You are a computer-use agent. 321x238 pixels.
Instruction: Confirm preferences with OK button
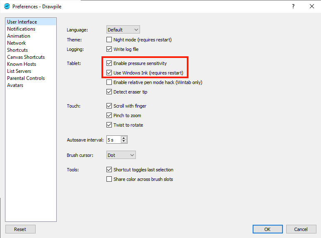(x=268, y=229)
